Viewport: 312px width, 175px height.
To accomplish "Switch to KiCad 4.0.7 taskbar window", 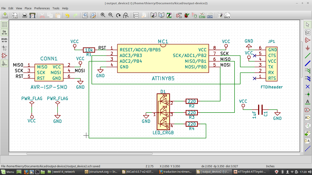I will 139,172.
